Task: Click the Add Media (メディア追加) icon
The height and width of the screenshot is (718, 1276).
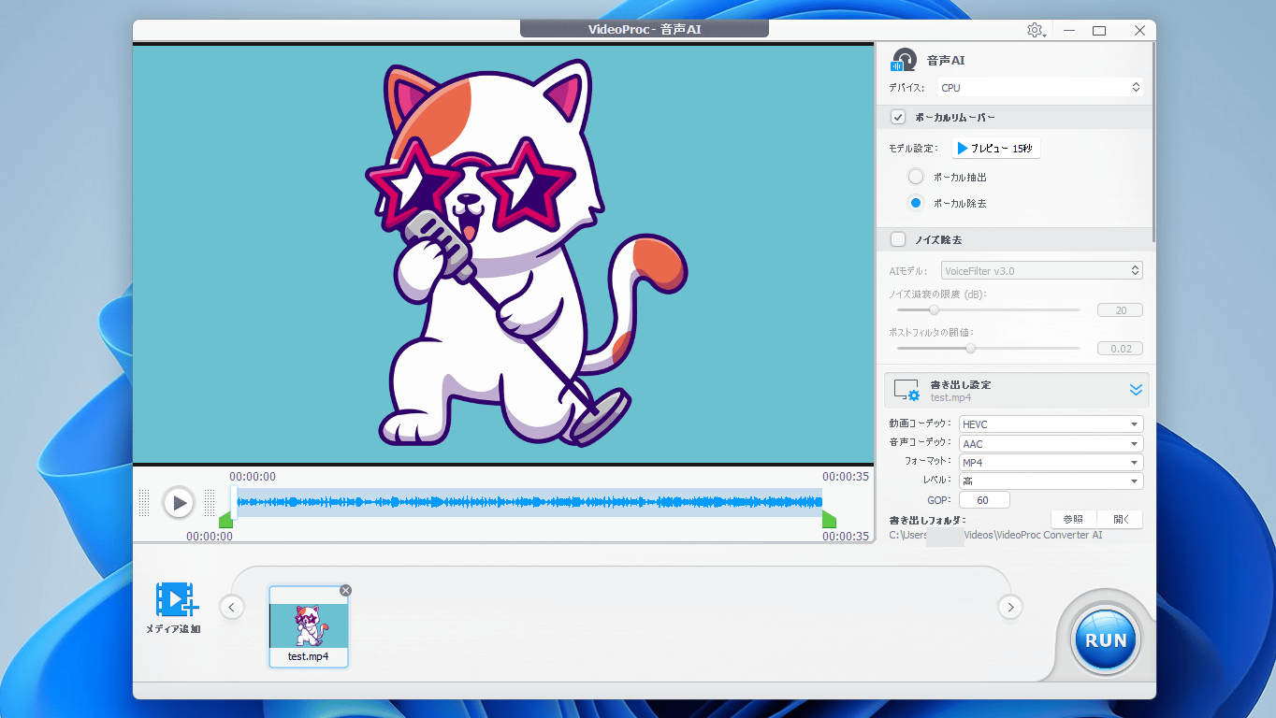Action: pos(174,600)
